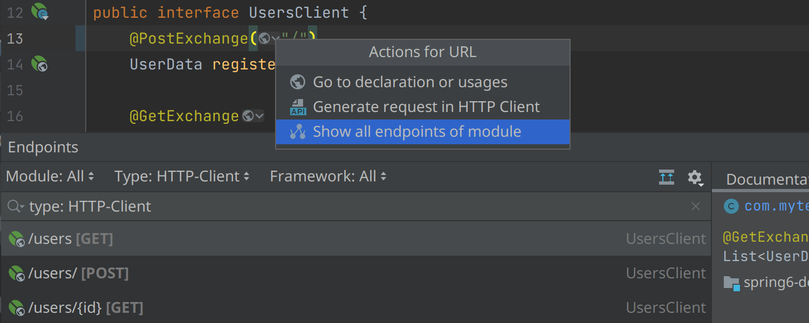The height and width of the screenshot is (323, 809).
Task: Open the Endpoints settings gear icon
Action: 695,177
